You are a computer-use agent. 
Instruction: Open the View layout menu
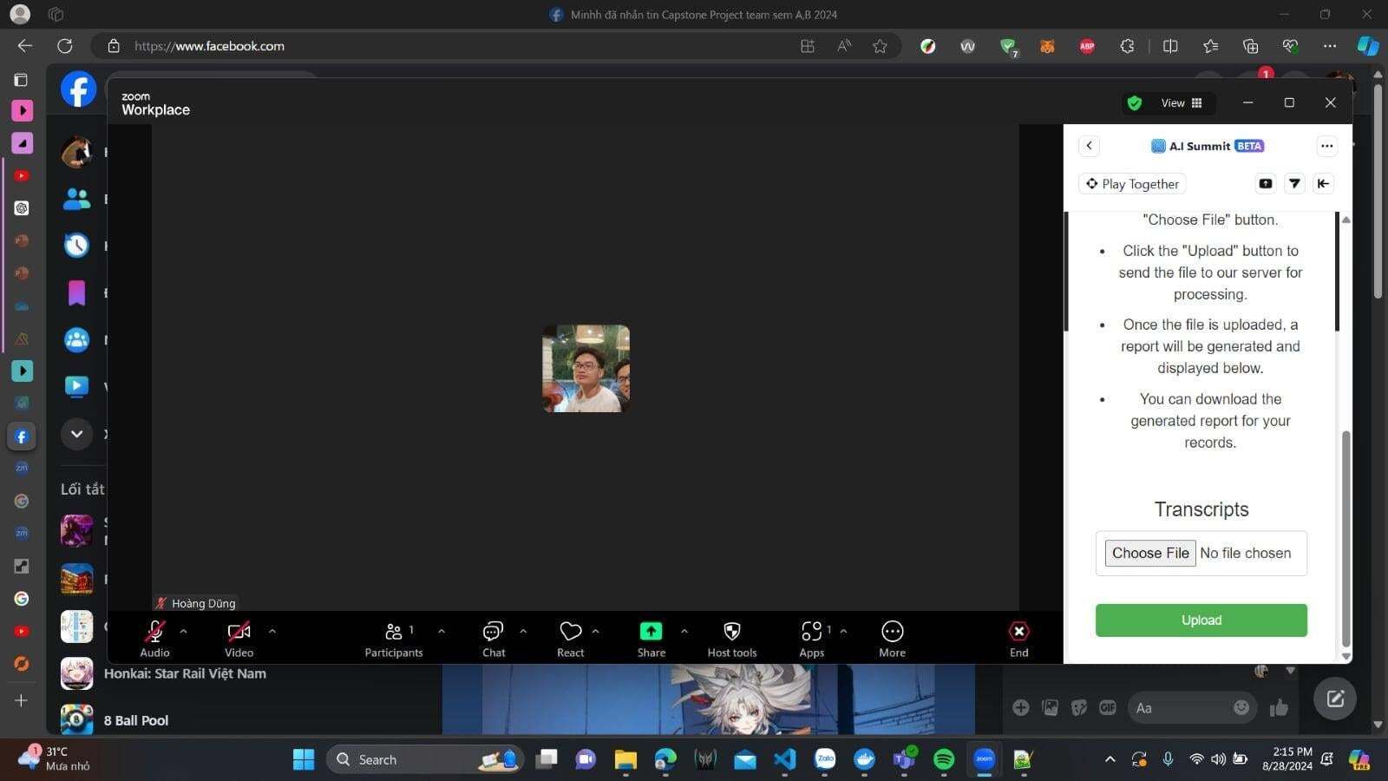[x=1181, y=103]
